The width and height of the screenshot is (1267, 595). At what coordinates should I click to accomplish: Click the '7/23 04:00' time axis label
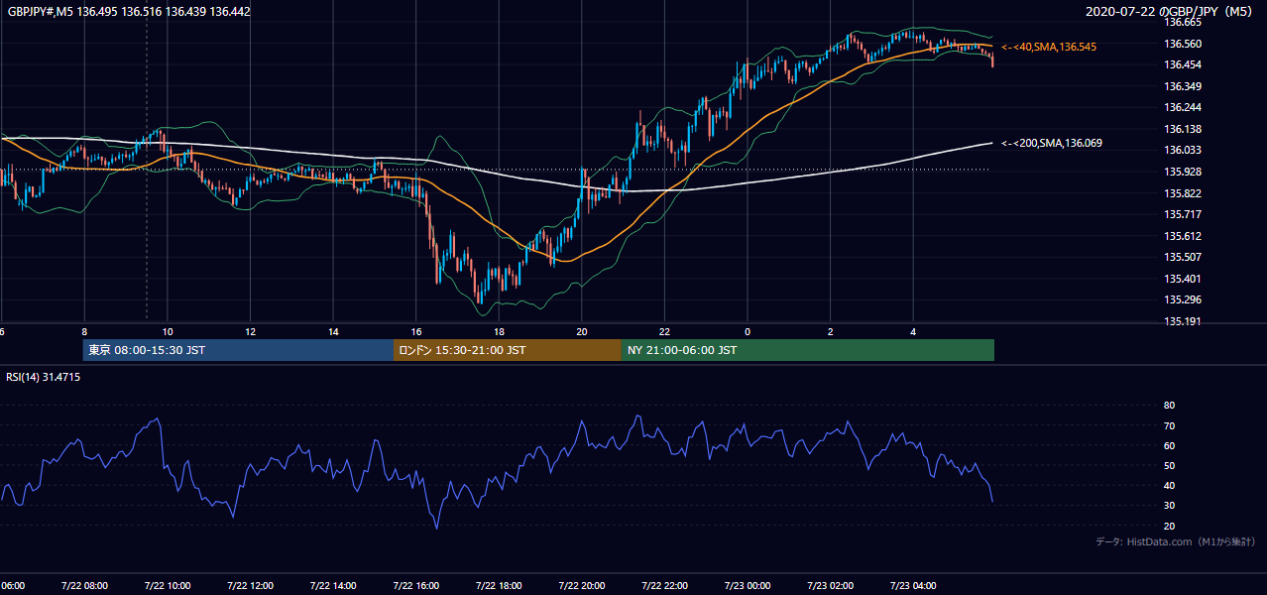(913, 585)
